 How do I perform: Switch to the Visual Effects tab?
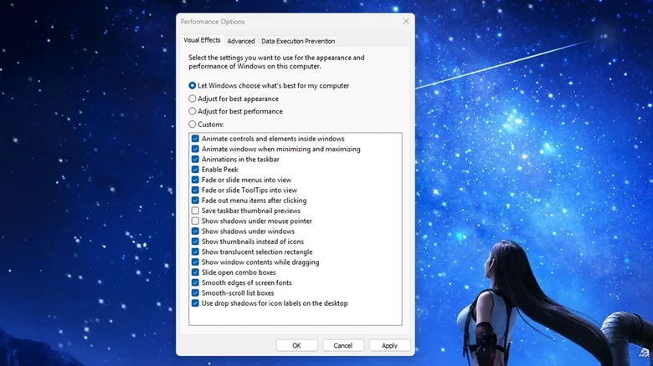click(202, 40)
